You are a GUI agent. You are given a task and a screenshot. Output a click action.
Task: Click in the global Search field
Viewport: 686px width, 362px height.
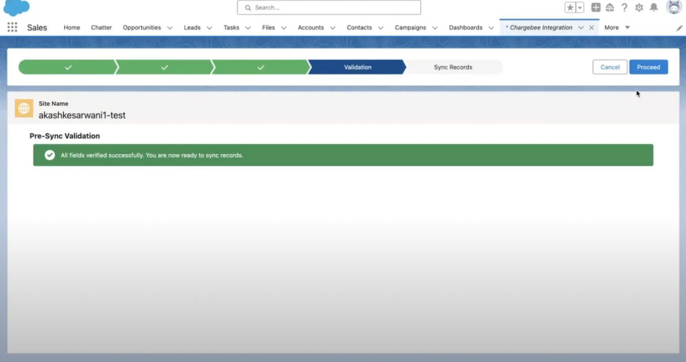pos(329,8)
